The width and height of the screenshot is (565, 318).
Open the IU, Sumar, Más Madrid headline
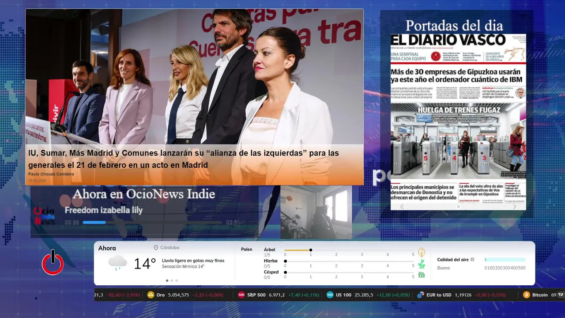click(x=184, y=159)
